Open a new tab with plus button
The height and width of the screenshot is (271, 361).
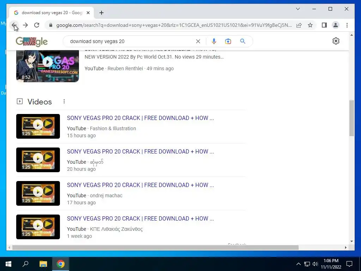coord(101,13)
